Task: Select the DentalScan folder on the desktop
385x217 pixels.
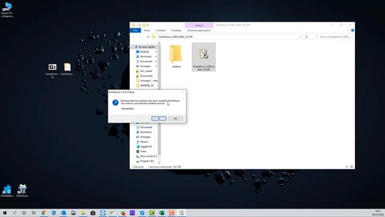Action: pos(67,69)
